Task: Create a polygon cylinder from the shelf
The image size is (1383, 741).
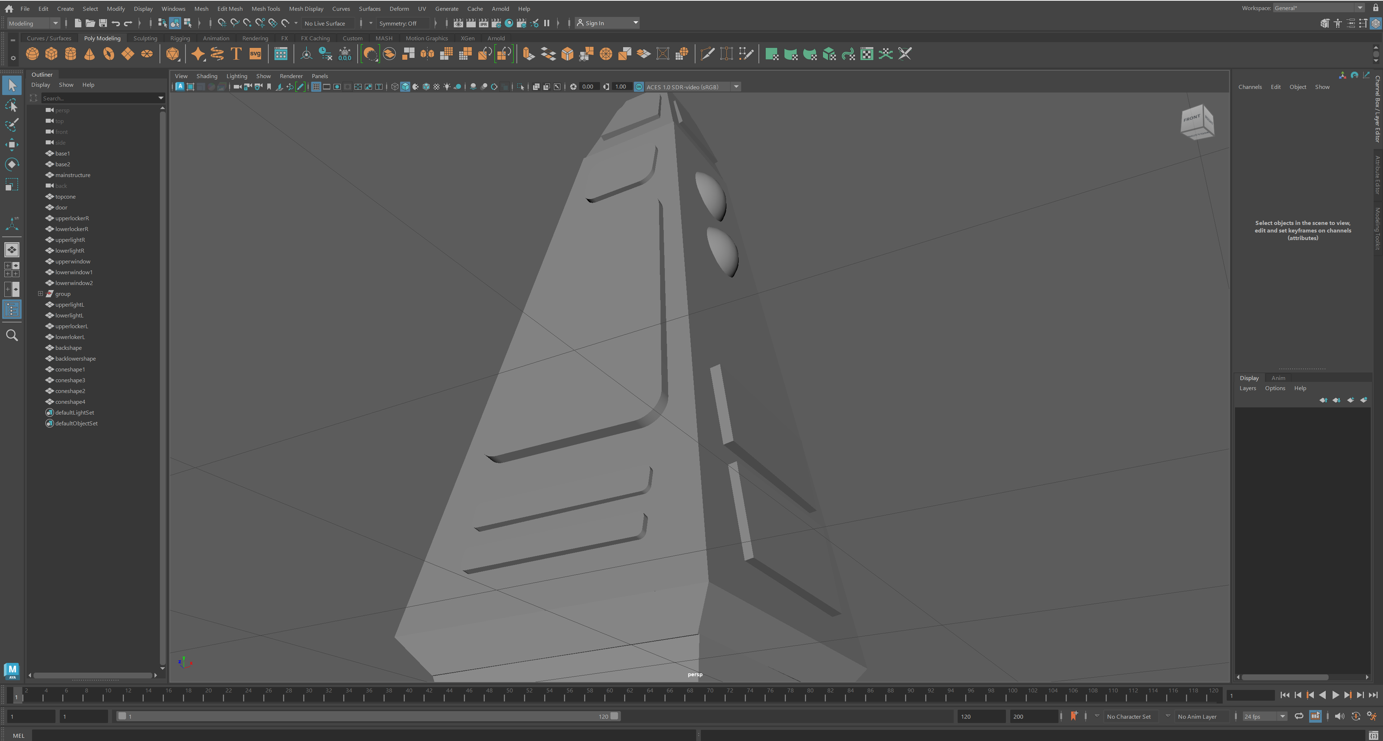Action: pos(70,54)
